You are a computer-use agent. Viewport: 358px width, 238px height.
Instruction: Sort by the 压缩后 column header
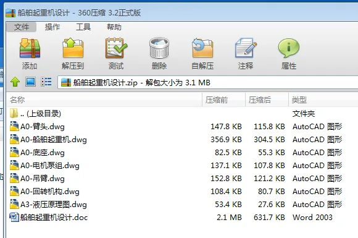pos(267,100)
